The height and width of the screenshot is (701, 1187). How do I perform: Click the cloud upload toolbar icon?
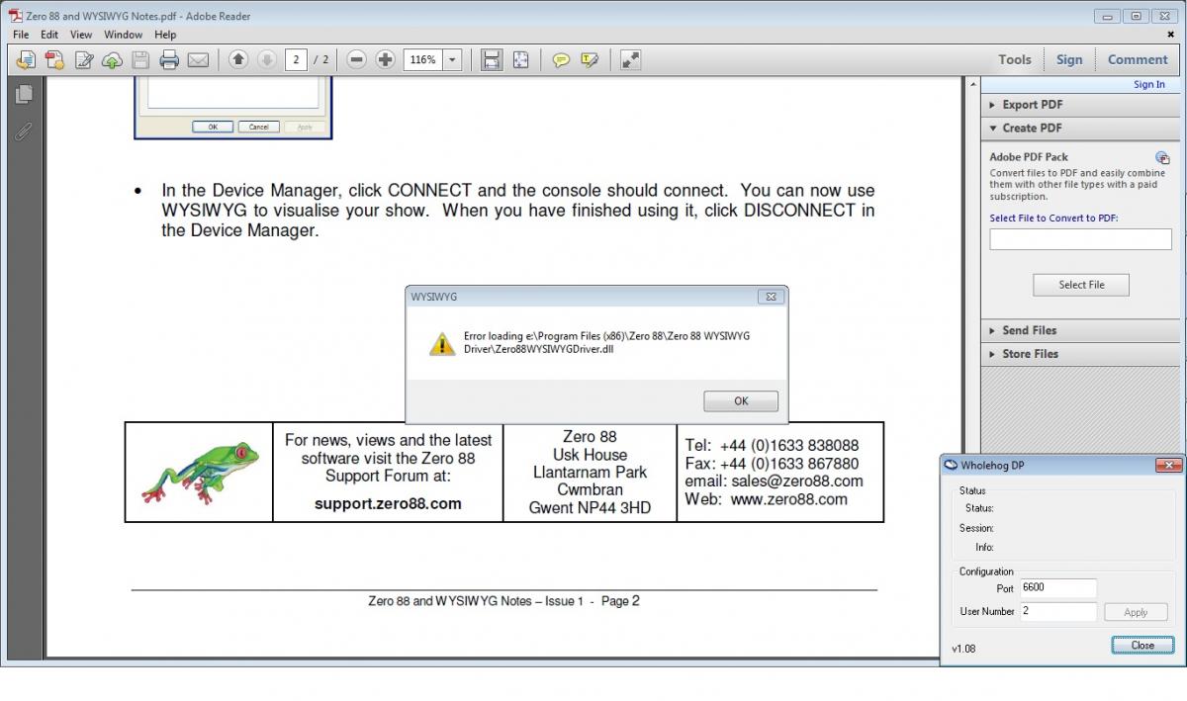[112, 60]
